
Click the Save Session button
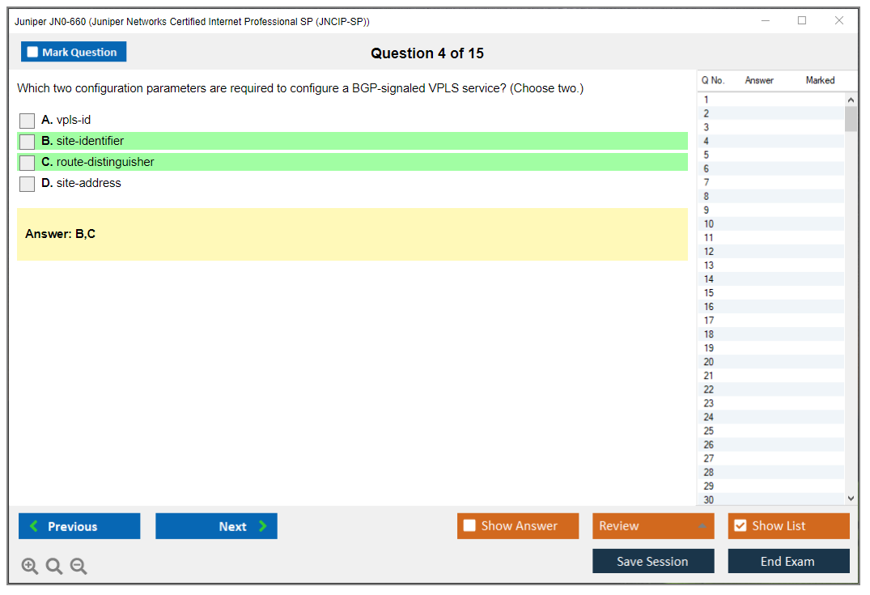(653, 562)
